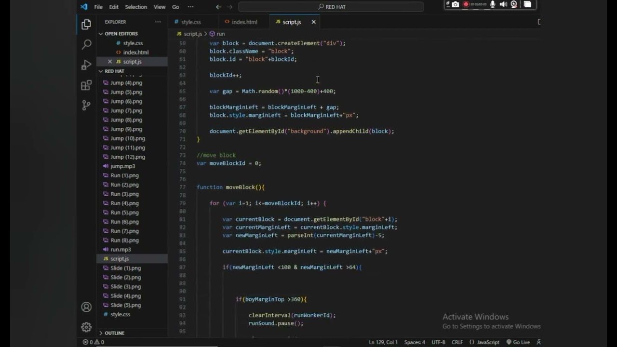The height and width of the screenshot is (347, 617).
Task: Open index.html in Open Editors
Action: [132, 53]
